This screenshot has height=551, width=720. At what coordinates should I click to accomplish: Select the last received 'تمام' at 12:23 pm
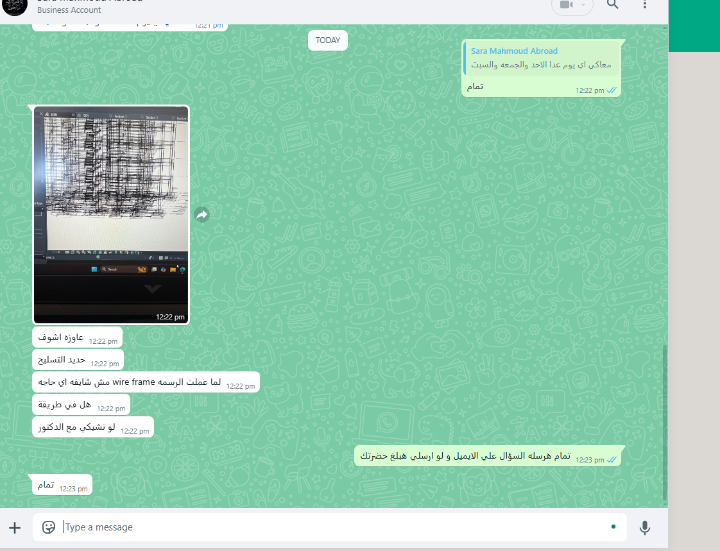[x=62, y=485]
